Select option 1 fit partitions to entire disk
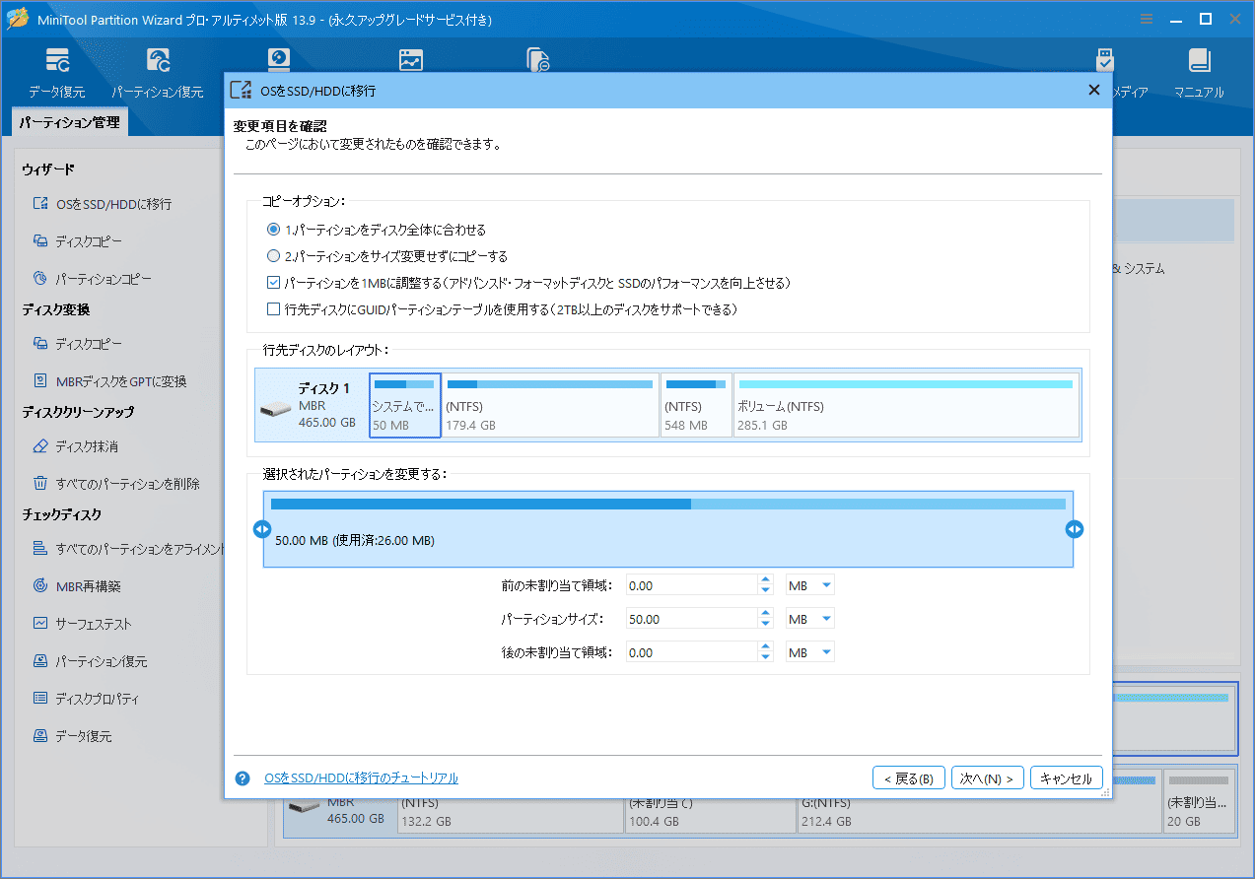1255x879 pixels. click(274, 230)
